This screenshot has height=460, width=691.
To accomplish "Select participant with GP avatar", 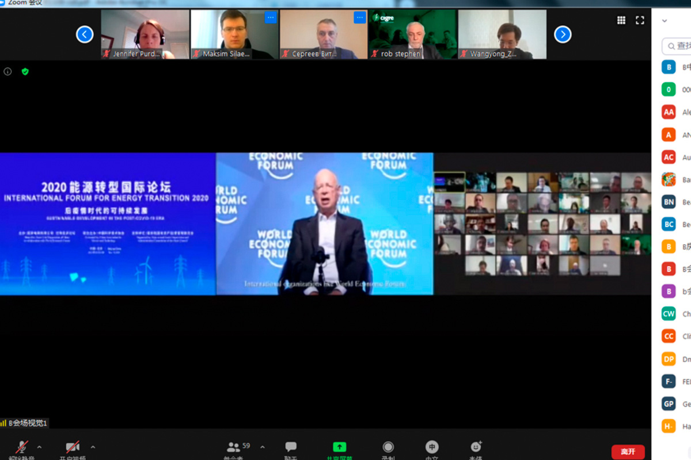I will (x=669, y=404).
